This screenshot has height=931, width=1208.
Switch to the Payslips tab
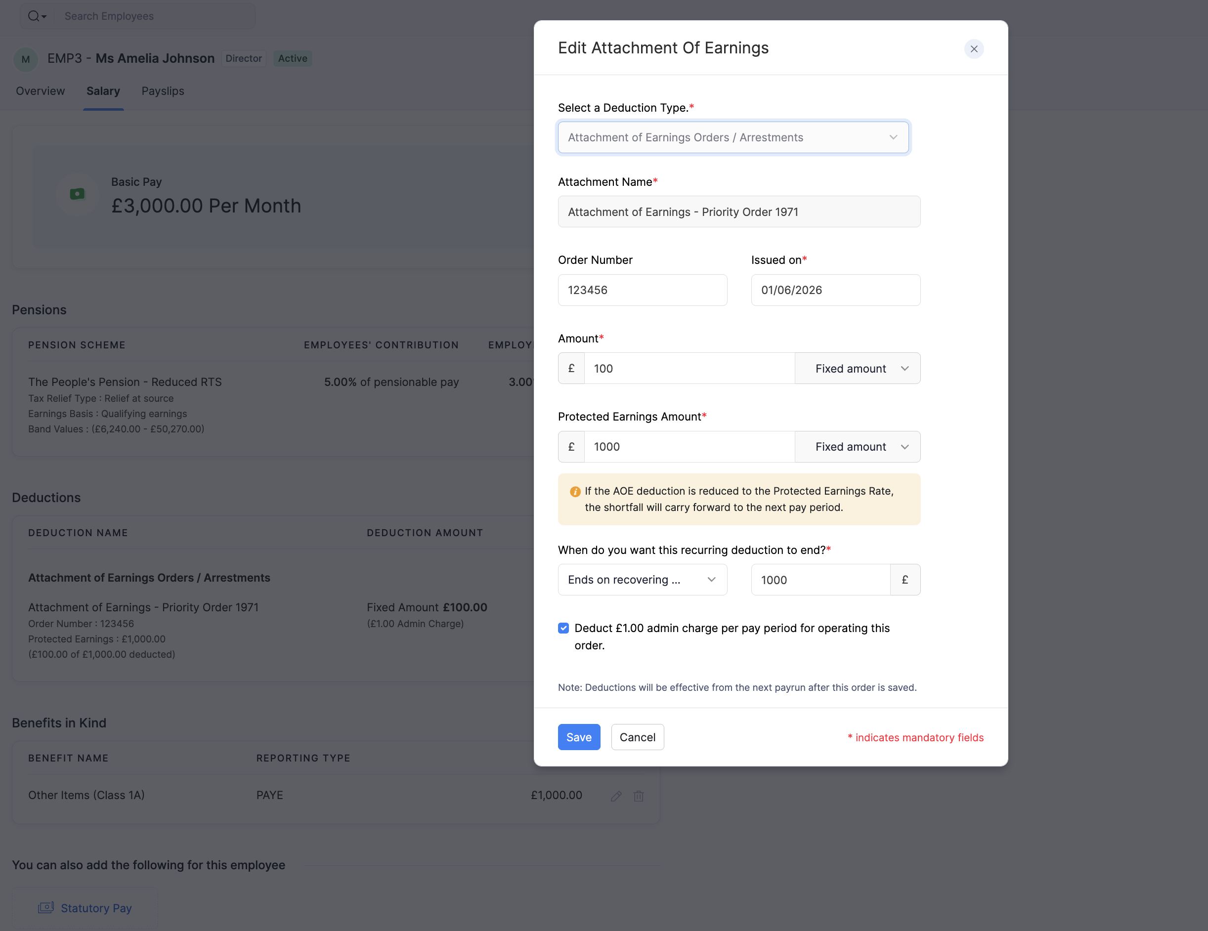(163, 91)
